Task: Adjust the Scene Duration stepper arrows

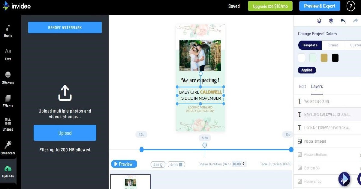Action: [x=243, y=164]
